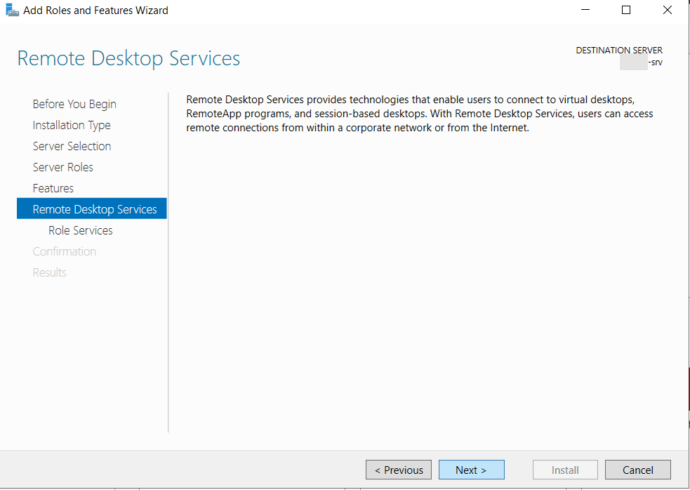Open the Role Services sub-step
Image resolution: width=690 pixels, height=490 pixels.
81,230
